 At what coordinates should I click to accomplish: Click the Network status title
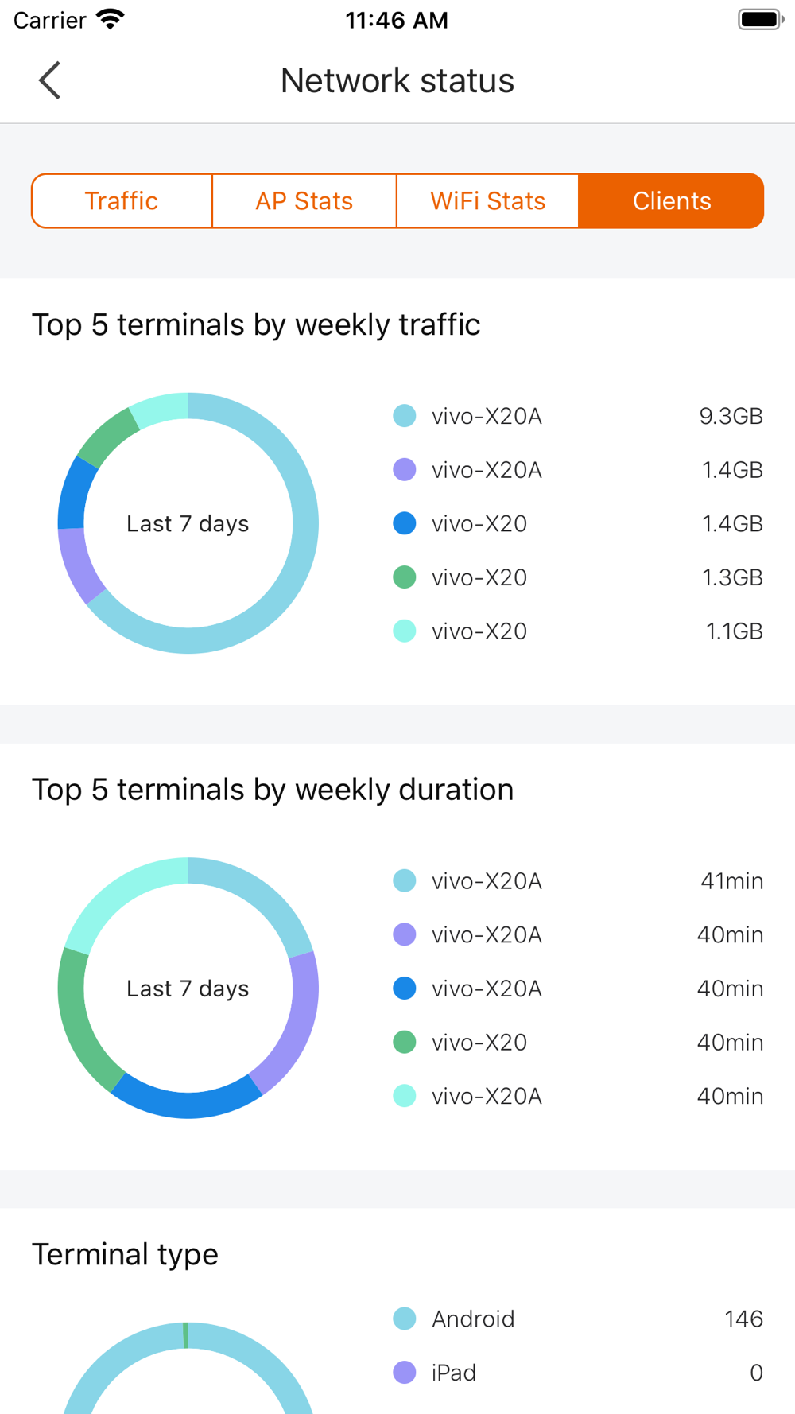pos(397,80)
